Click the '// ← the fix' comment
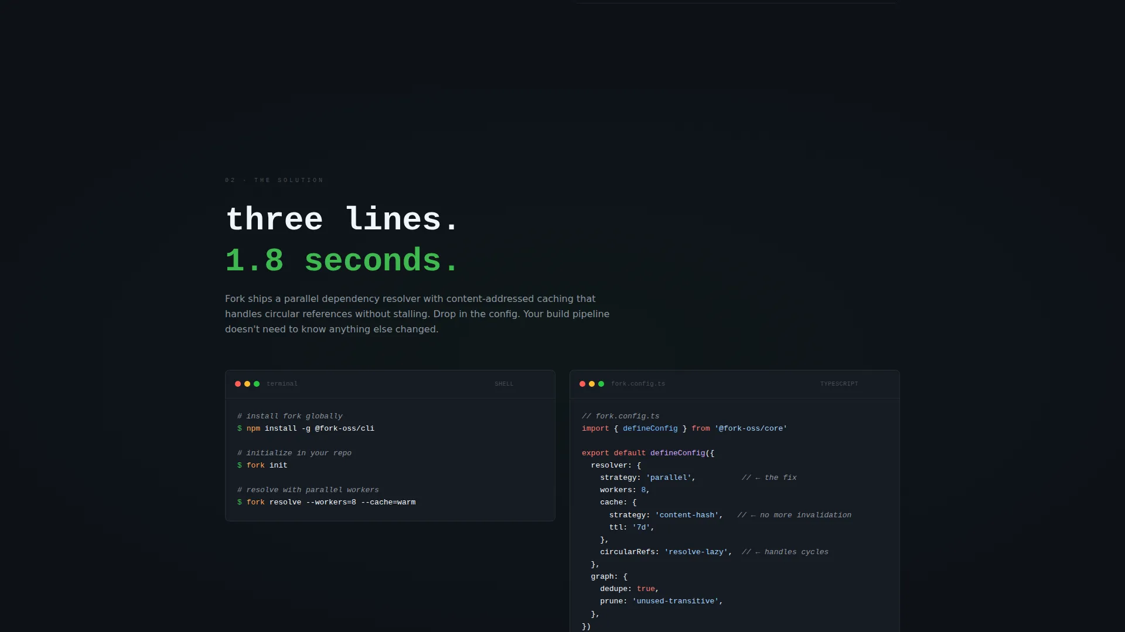Viewport: 1125px width, 632px height. pos(769,478)
